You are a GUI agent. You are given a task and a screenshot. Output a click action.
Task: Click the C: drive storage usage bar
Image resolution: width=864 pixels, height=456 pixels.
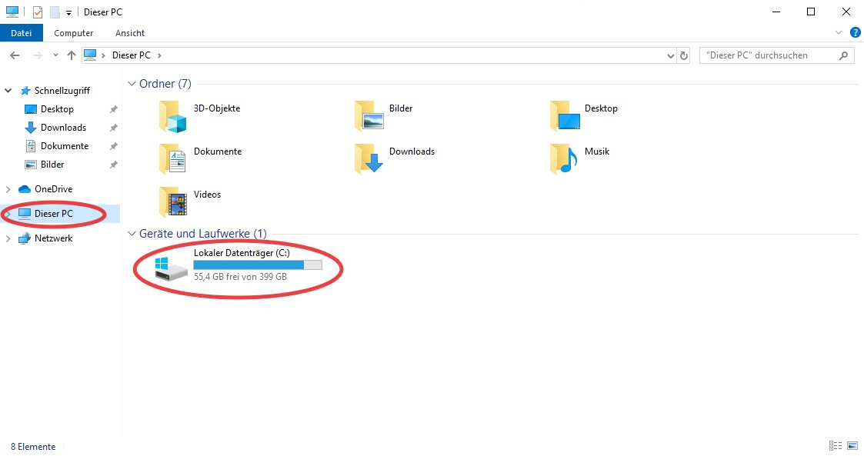coord(258,265)
